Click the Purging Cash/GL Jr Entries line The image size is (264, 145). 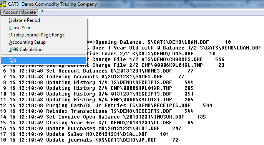point(106,105)
